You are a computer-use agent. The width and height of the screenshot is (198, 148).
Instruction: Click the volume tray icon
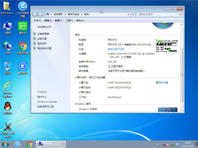pos(168,144)
